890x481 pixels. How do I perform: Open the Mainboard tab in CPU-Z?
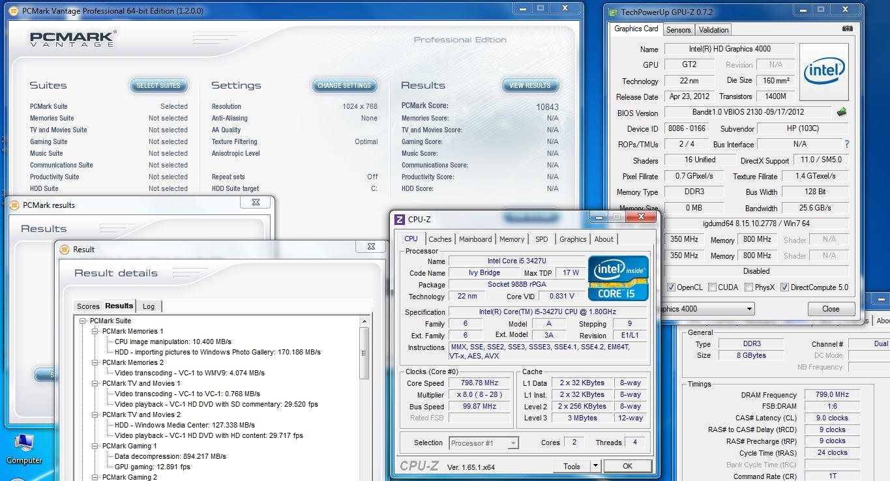(x=475, y=239)
